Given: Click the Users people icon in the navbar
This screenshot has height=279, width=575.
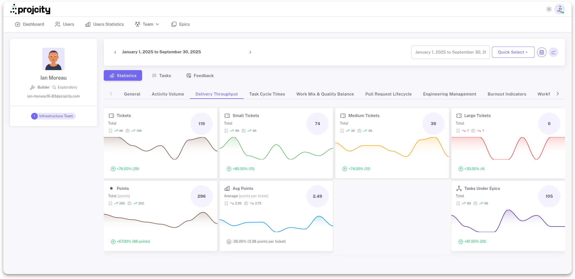Looking at the screenshot, I should [x=57, y=24].
